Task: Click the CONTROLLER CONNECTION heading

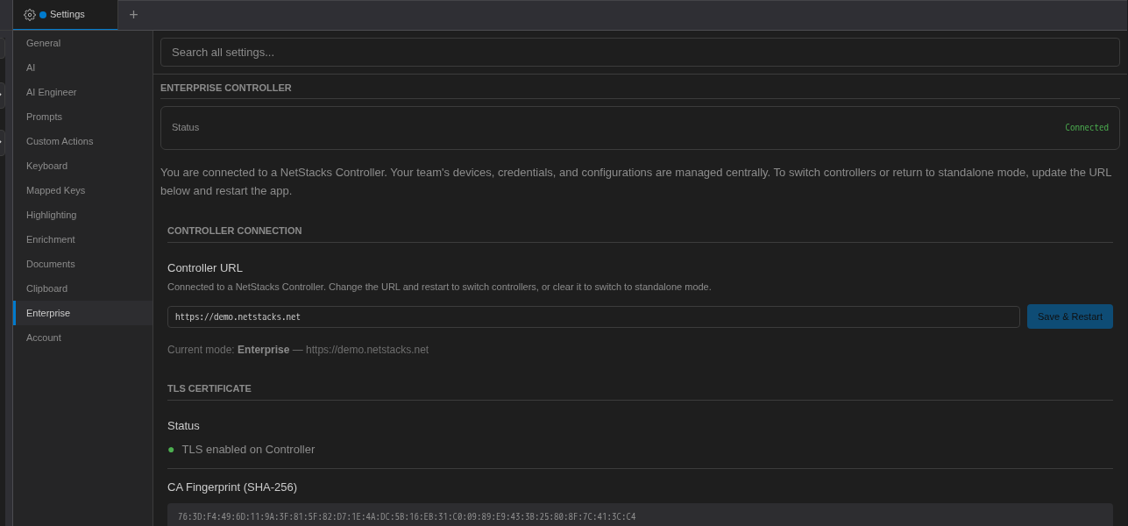Action: pos(235,231)
